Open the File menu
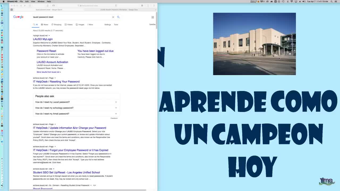340x191 pixels. tap(21, 1)
